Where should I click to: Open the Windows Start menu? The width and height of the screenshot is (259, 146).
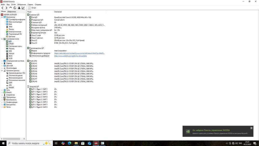(3, 143)
